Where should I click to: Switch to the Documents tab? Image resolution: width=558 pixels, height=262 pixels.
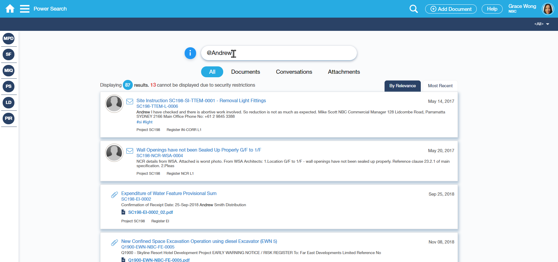pos(245,72)
